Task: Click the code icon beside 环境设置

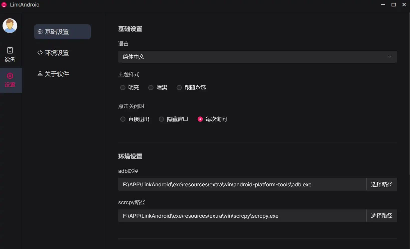Action: tap(40, 53)
